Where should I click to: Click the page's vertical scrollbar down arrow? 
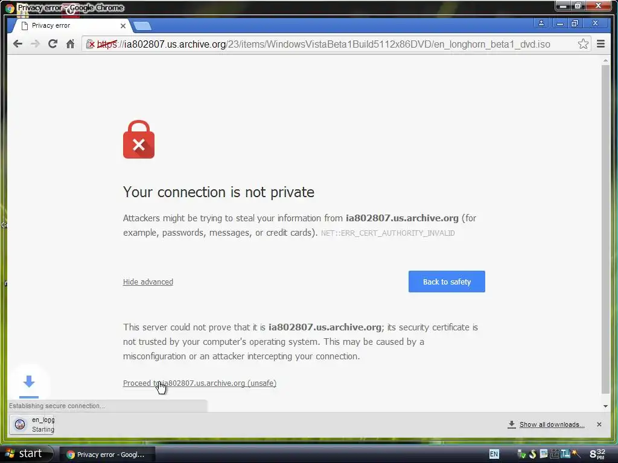pyautogui.click(x=605, y=406)
